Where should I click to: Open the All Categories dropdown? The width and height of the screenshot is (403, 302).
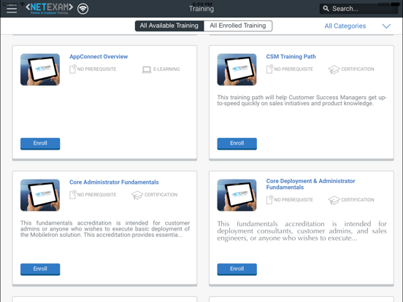[345, 26]
